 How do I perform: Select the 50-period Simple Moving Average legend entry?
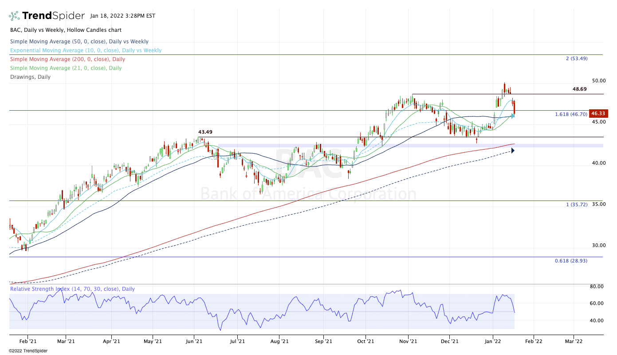click(x=79, y=42)
